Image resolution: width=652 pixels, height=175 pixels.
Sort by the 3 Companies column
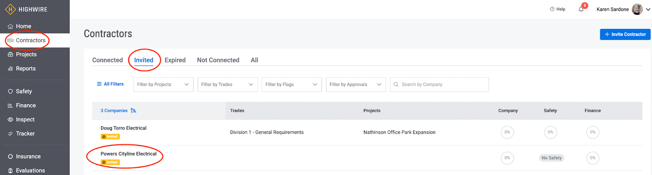click(x=118, y=110)
